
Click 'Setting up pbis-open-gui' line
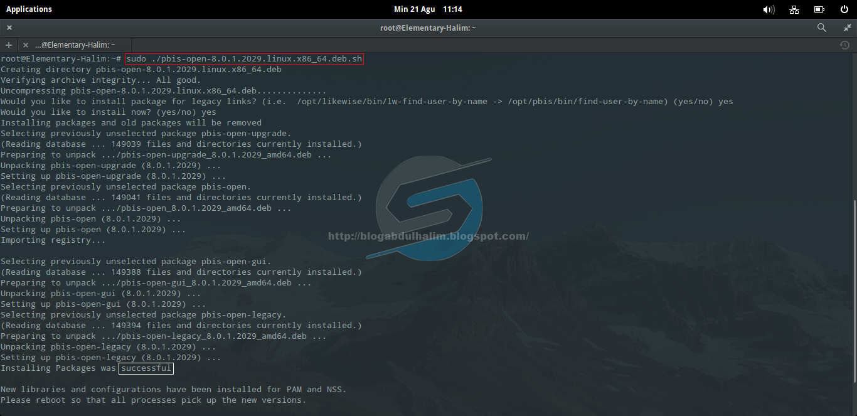pos(103,304)
